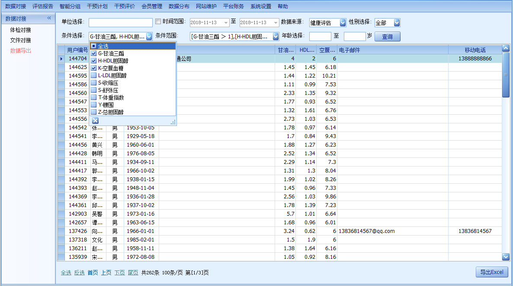Click the resize grip of the dropdown popup
The width and height of the screenshot is (513, 286).
173,122
